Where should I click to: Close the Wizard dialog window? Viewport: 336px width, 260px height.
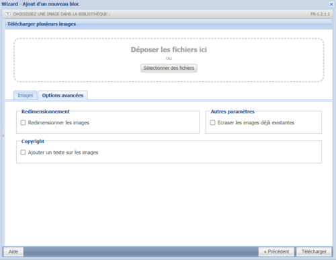[331, 4]
